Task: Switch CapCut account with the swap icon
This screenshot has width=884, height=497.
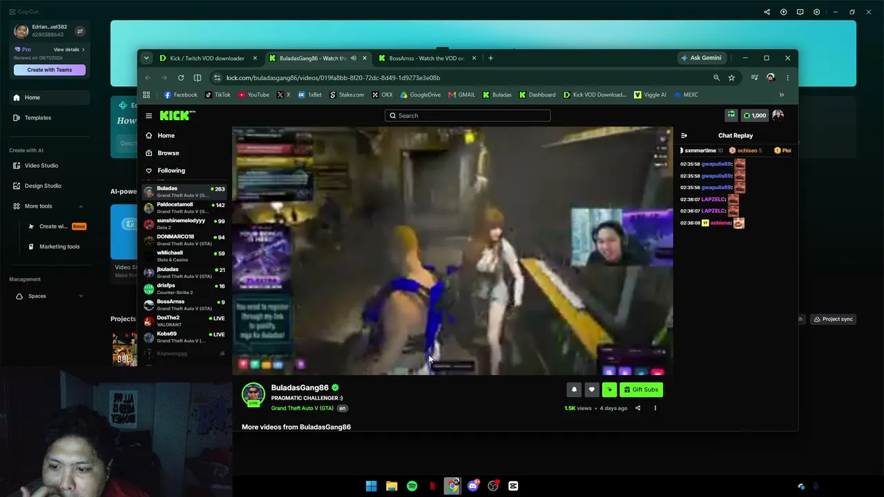Action: [79, 31]
